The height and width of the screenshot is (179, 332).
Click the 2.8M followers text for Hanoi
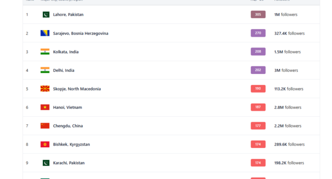pos(288,107)
